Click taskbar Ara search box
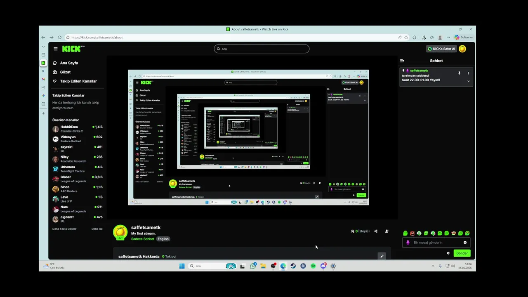Image resolution: width=528 pixels, height=297 pixels. tap(212, 266)
